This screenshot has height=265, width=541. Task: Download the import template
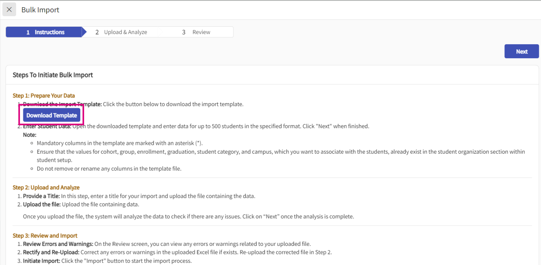click(51, 115)
